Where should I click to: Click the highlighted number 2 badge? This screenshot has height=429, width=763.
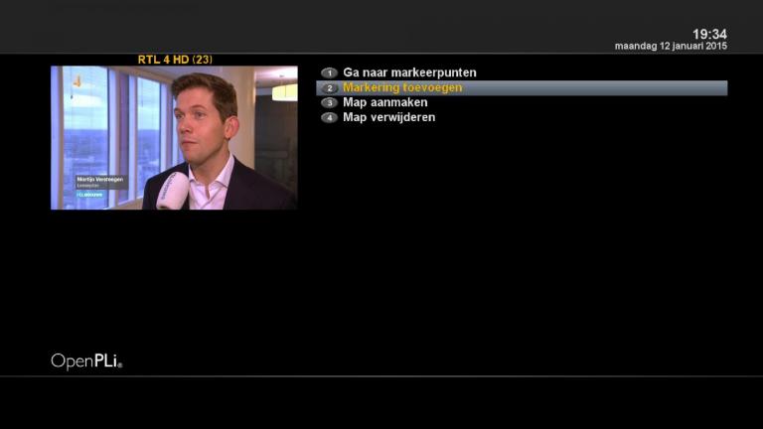[329, 88]
